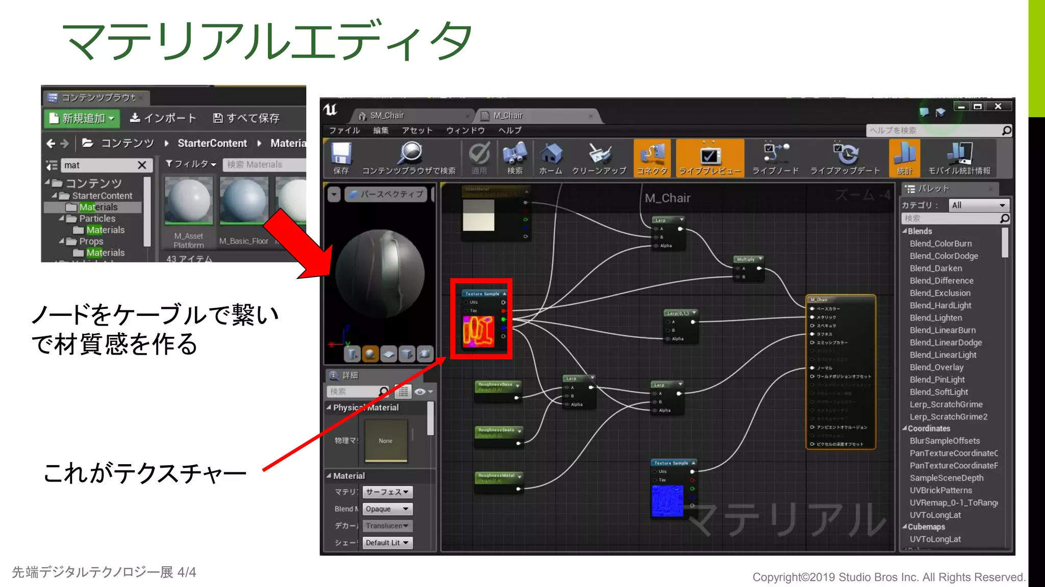The height and width of the screenshot is (587, 1045).
Task: Open the ウィンドウ menu
Action: coord(465,130)
